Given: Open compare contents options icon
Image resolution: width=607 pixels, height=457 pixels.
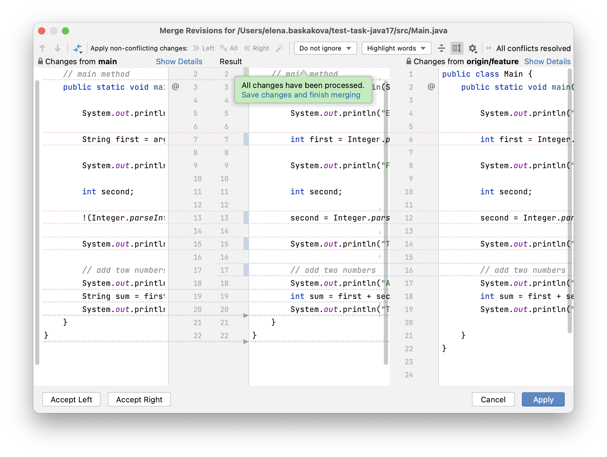Looking at the screenshot, I should tap(78, 48).
